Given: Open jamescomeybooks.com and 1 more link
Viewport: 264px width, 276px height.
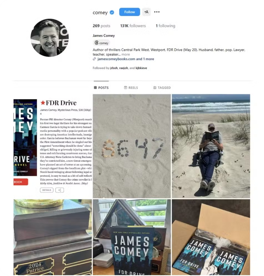Looking at the screenshot, I should tap(126, 59).
